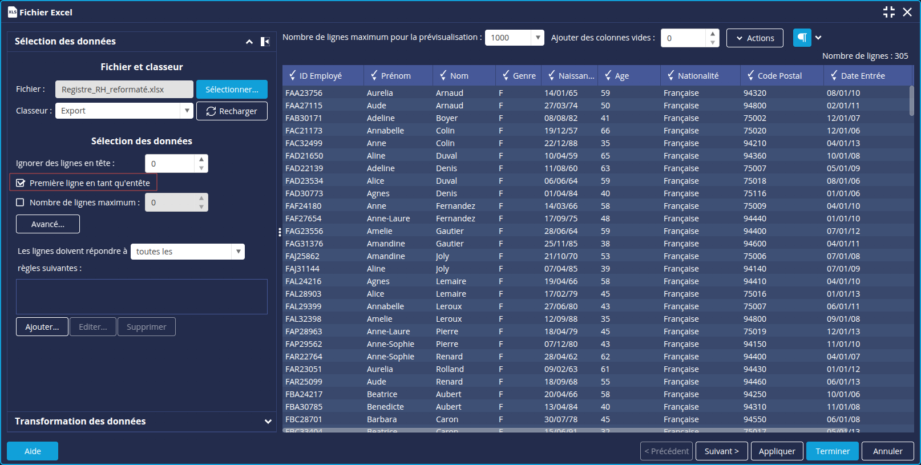Viewport: 921px width, 465px height.
Task: Click the dock panel icon beside Sélection des données
Action: click(265, 42)
